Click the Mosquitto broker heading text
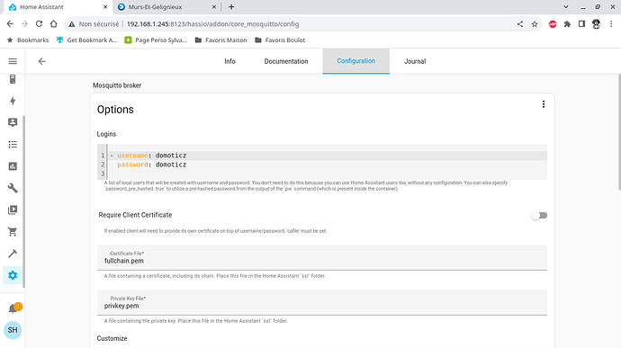The height and width of the screenshot is (348, 621). point(117,85)
